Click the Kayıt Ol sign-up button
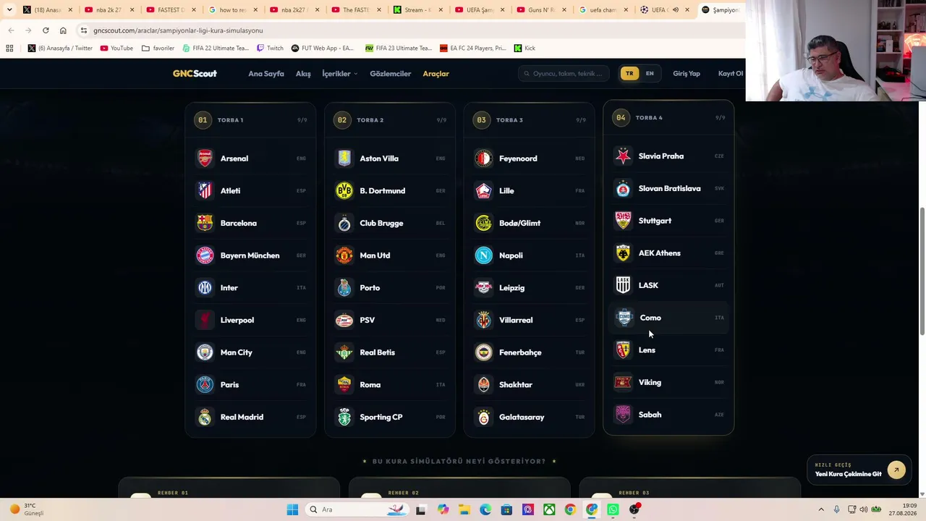Image resolution: width=926 pixels, height=521 pixels. (731, 74)
